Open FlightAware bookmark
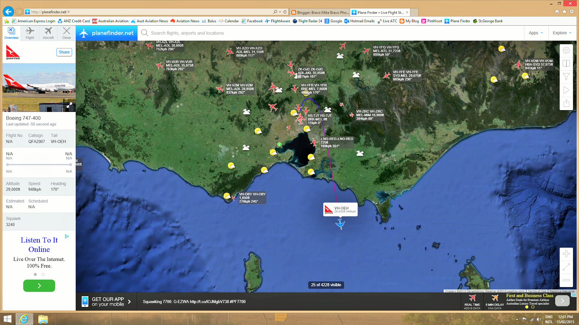579x325 pixels. [x=278, y=21]
